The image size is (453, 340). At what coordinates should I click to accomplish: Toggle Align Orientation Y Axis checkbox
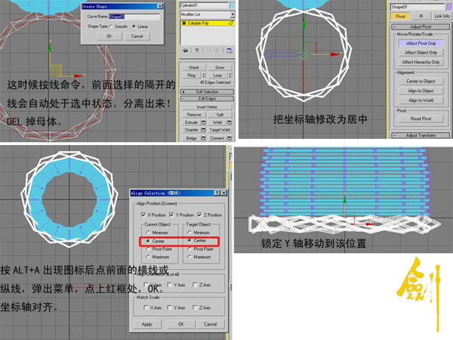point(170,285)
